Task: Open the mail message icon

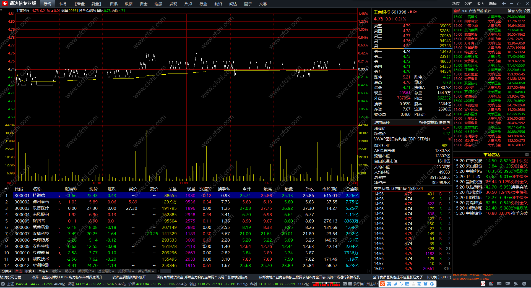Action: (x=491, y=284)
